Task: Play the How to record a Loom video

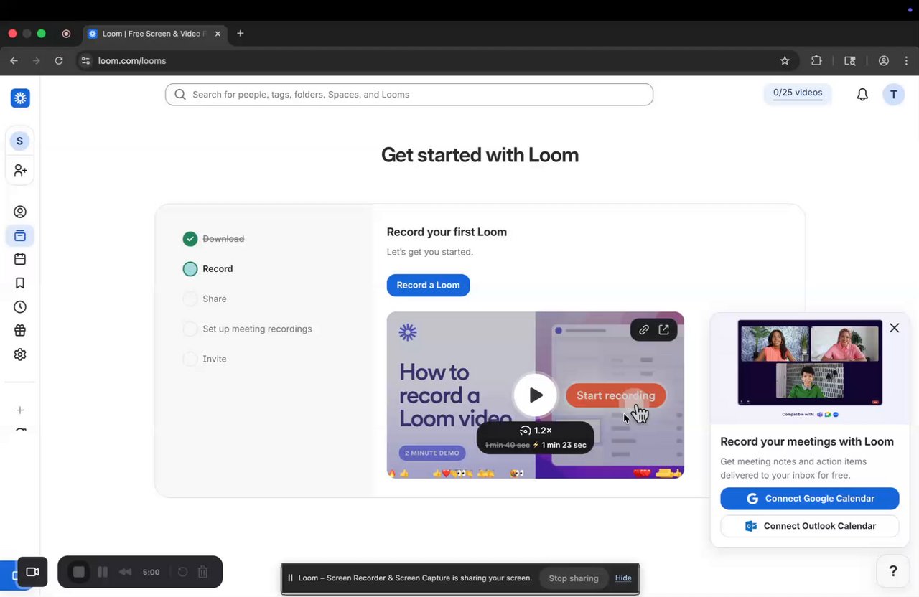Action: pos(536,395)
